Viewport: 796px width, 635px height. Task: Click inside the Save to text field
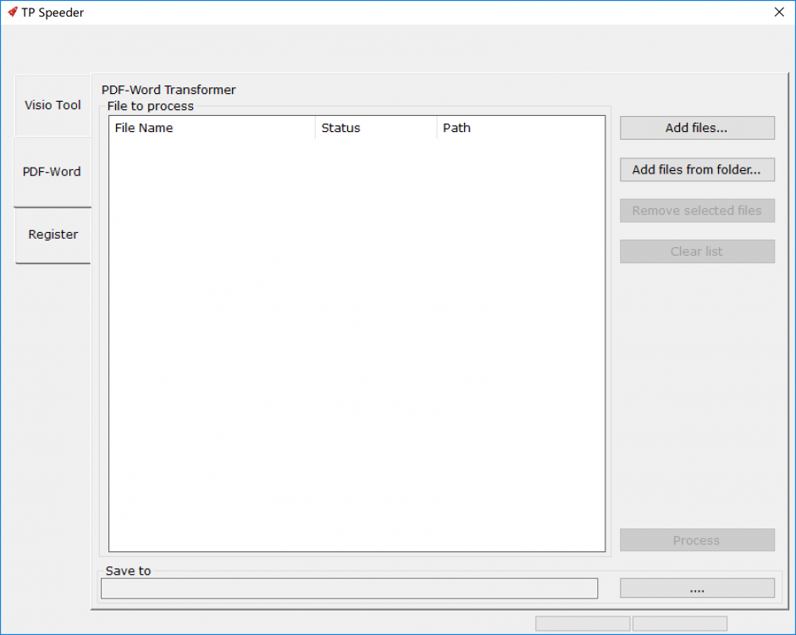coord(349,588)
